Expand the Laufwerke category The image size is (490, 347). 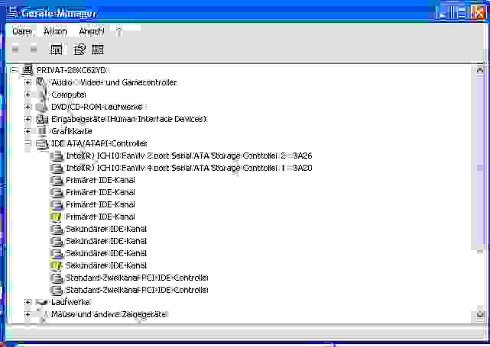[x=28, y=302]
